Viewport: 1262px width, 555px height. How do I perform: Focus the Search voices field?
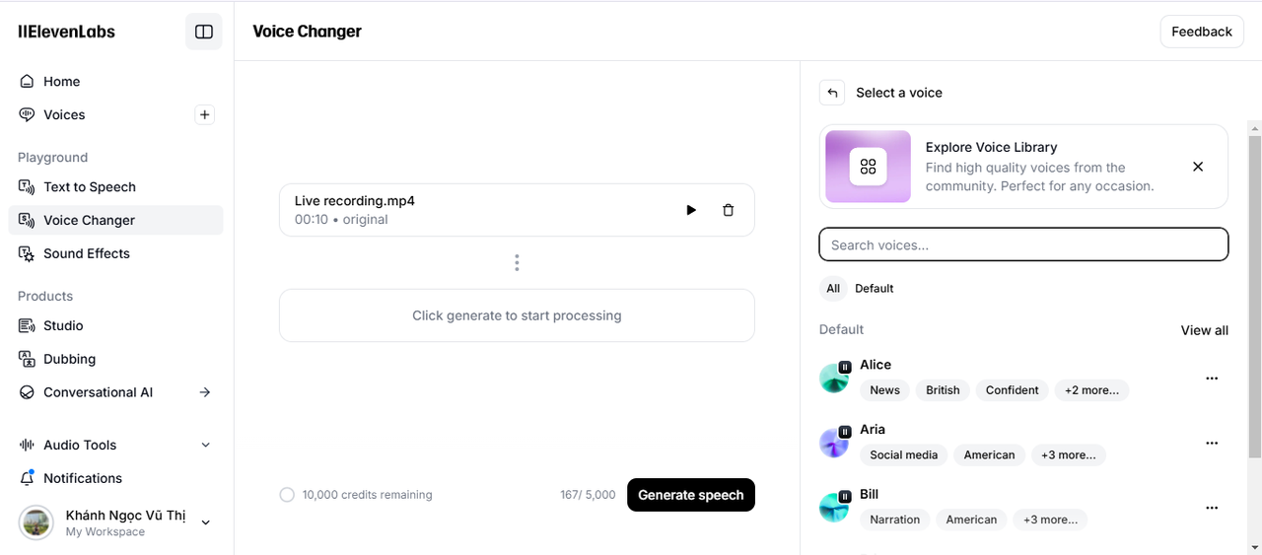click(1023, 245)
